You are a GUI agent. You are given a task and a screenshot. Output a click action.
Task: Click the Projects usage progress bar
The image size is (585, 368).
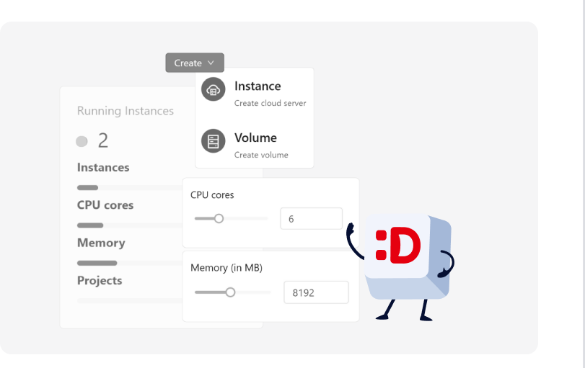[129, 300]
